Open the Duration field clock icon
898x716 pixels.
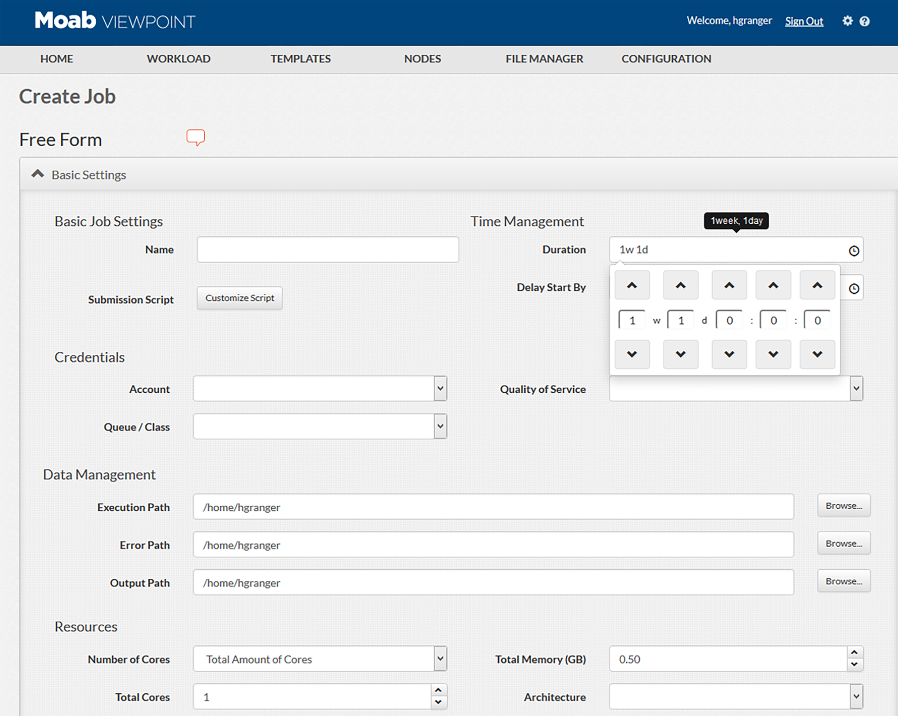click(x=854, y=251)
